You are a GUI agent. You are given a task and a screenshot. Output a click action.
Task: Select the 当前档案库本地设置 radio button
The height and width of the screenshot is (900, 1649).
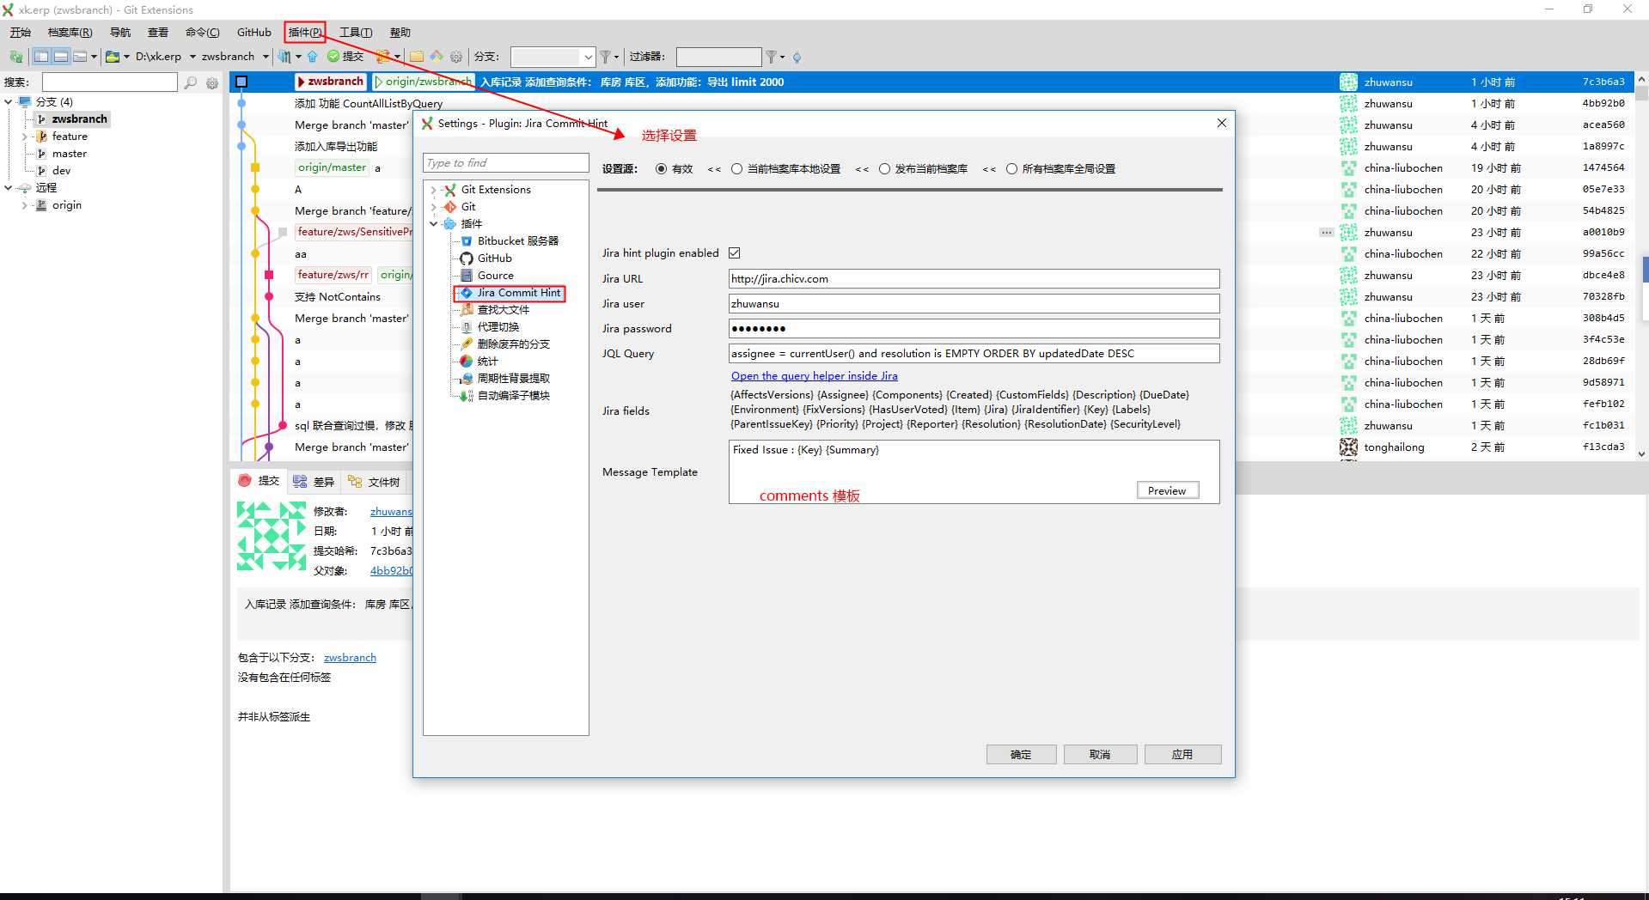[736, 169]
